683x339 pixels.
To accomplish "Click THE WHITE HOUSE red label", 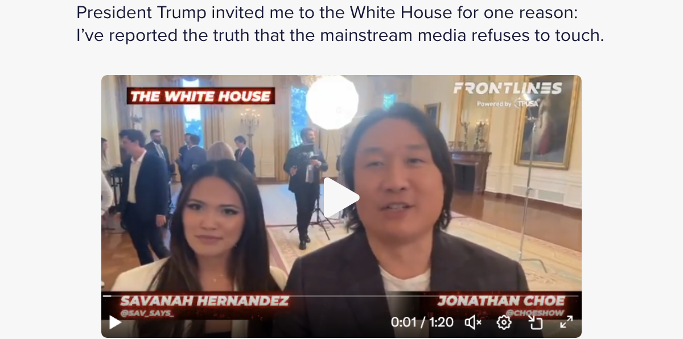I will tap(200, 96).
